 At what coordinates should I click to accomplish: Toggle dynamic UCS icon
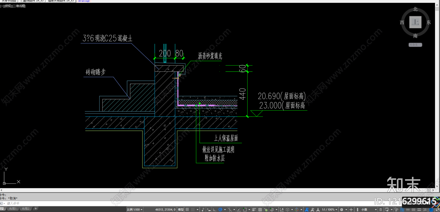(282, 210)
